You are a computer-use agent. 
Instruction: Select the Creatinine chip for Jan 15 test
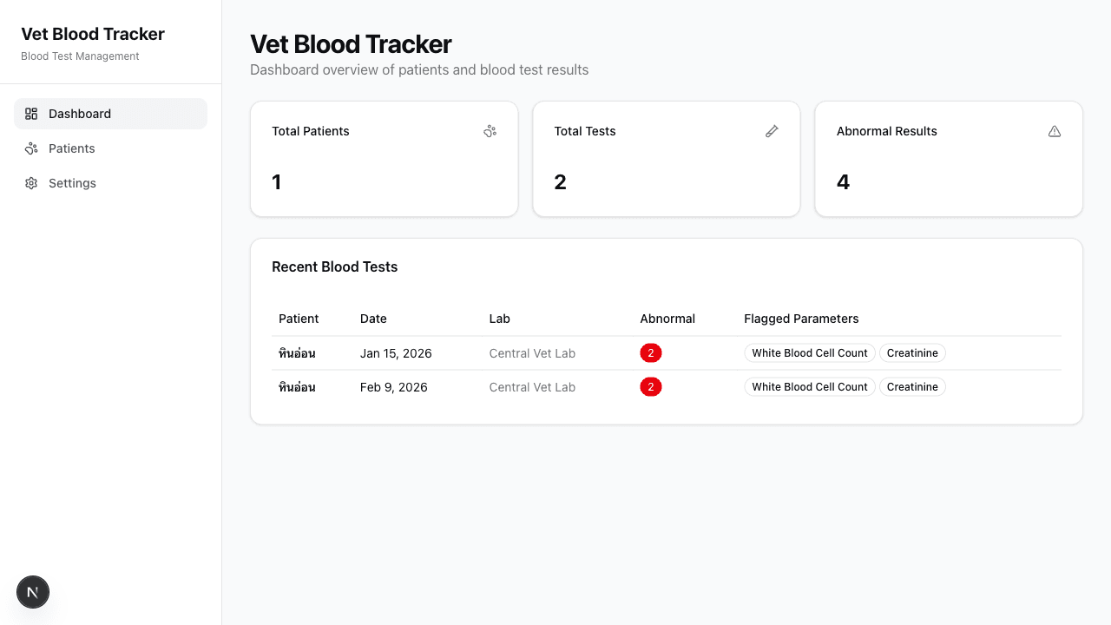click(x=912, y=352)
